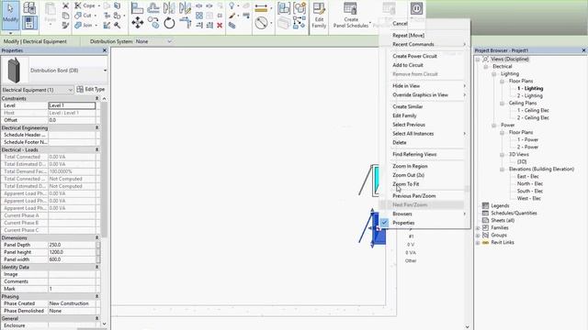Click the Mark value field
Screen dimensions: 588x330
click(x=72, y=289)
